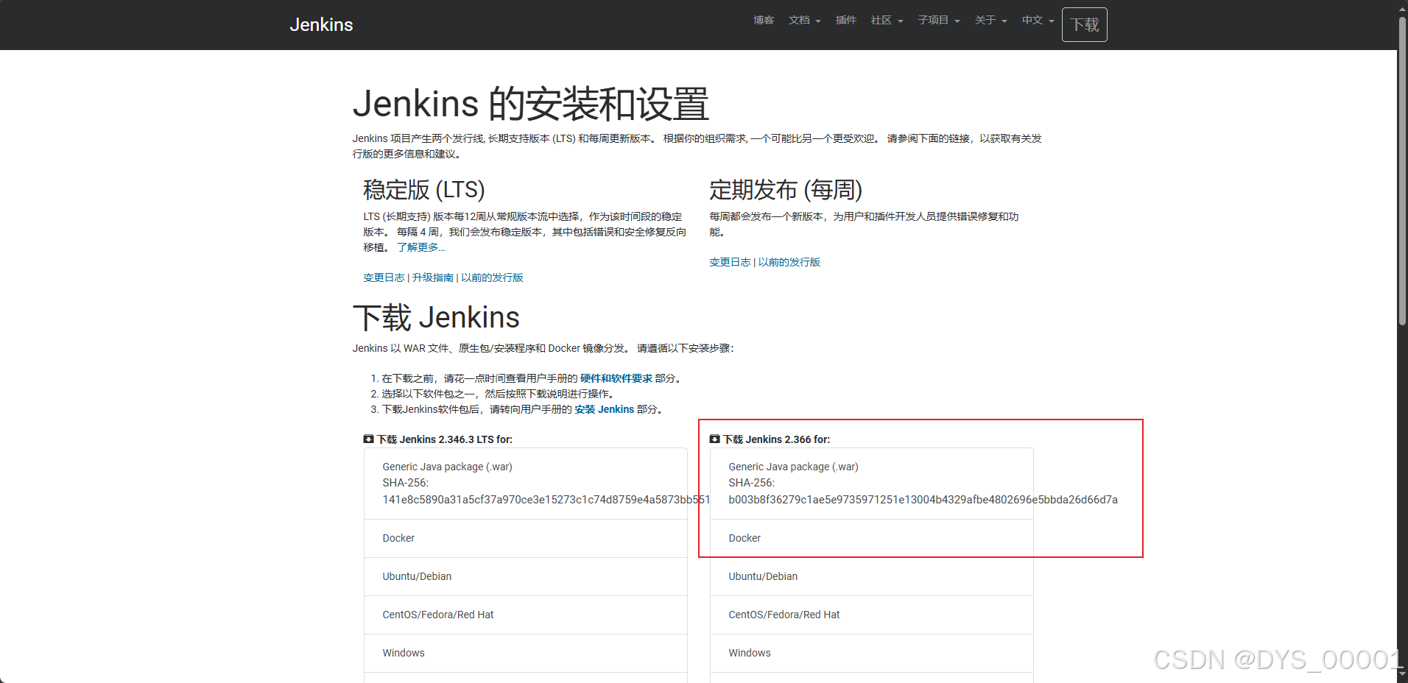
Task: Click the Jenkins 的安装和设置 page title
Action: (x=531, y=104)
